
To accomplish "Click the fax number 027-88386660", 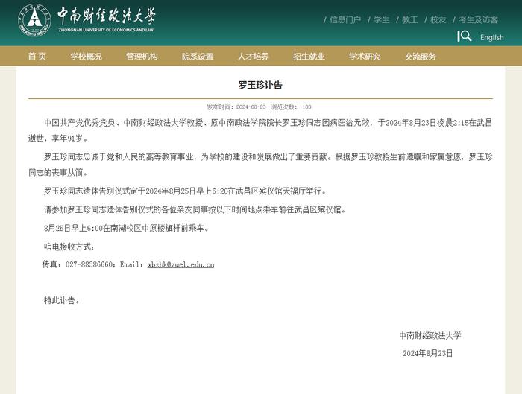I will coord(89,264).
